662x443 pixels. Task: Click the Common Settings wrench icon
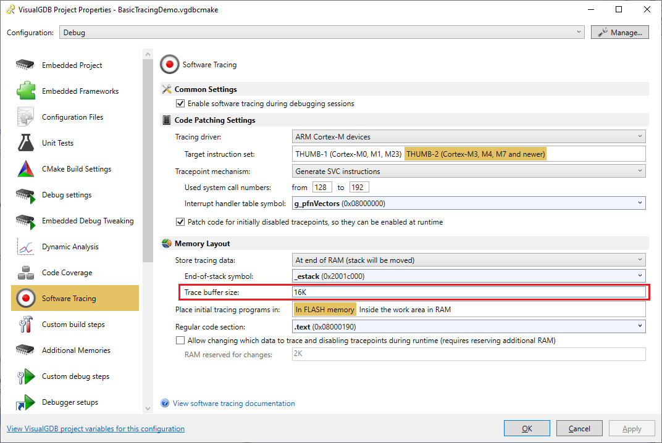point(167,89)
